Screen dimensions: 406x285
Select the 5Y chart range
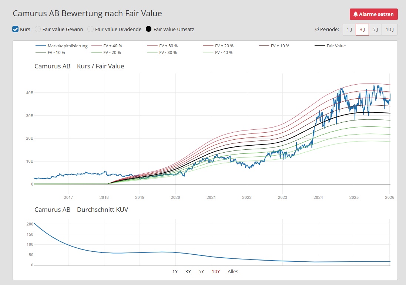coord(201,272)
